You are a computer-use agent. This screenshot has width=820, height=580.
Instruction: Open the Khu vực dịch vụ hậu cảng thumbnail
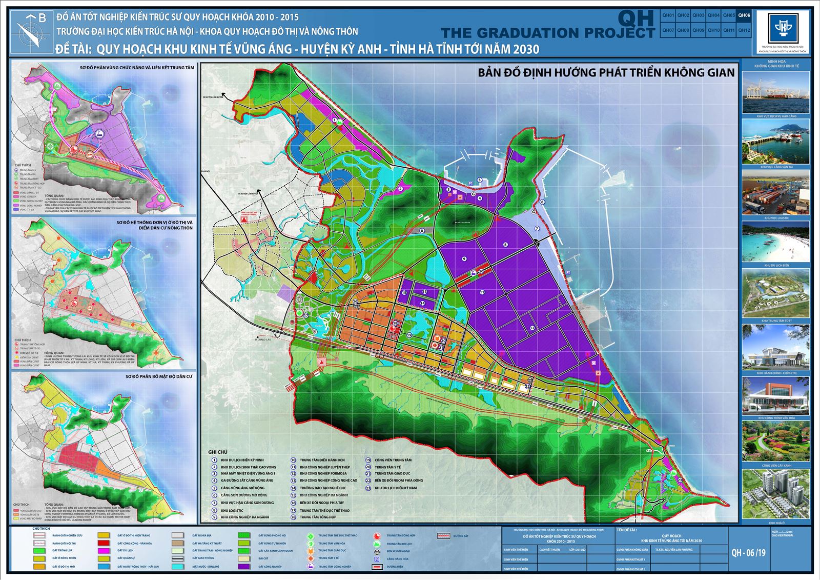click(776, 92)
